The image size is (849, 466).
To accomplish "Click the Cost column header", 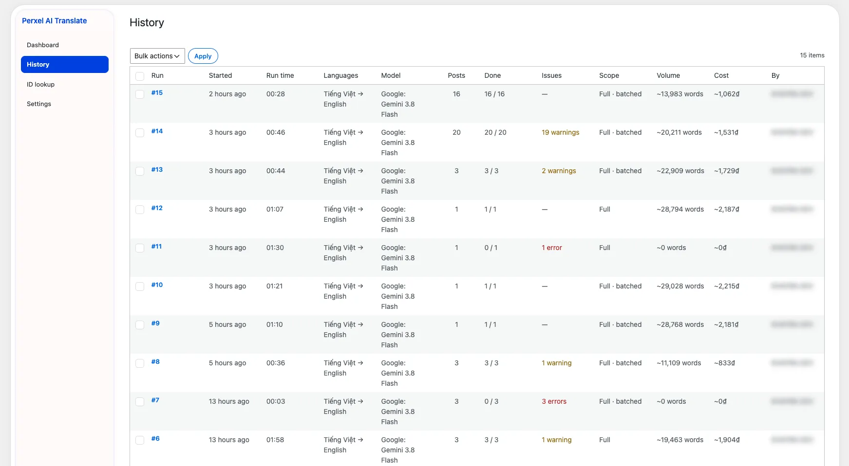I will [x=721, y=75].
